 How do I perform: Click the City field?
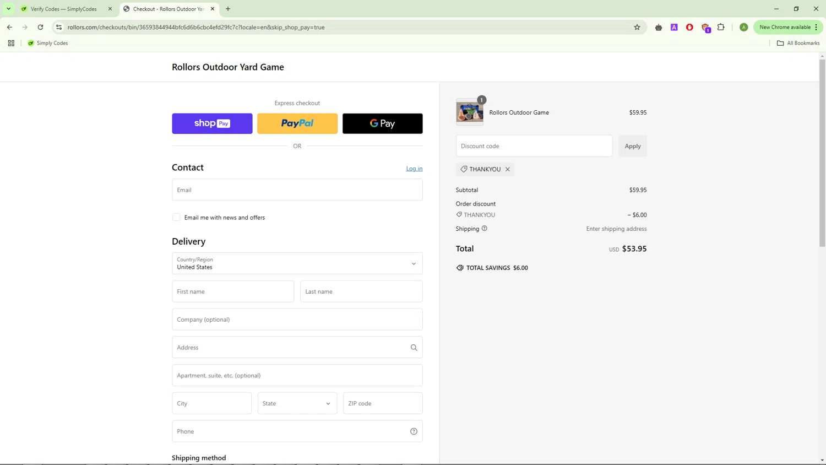[x=211, y=403]
